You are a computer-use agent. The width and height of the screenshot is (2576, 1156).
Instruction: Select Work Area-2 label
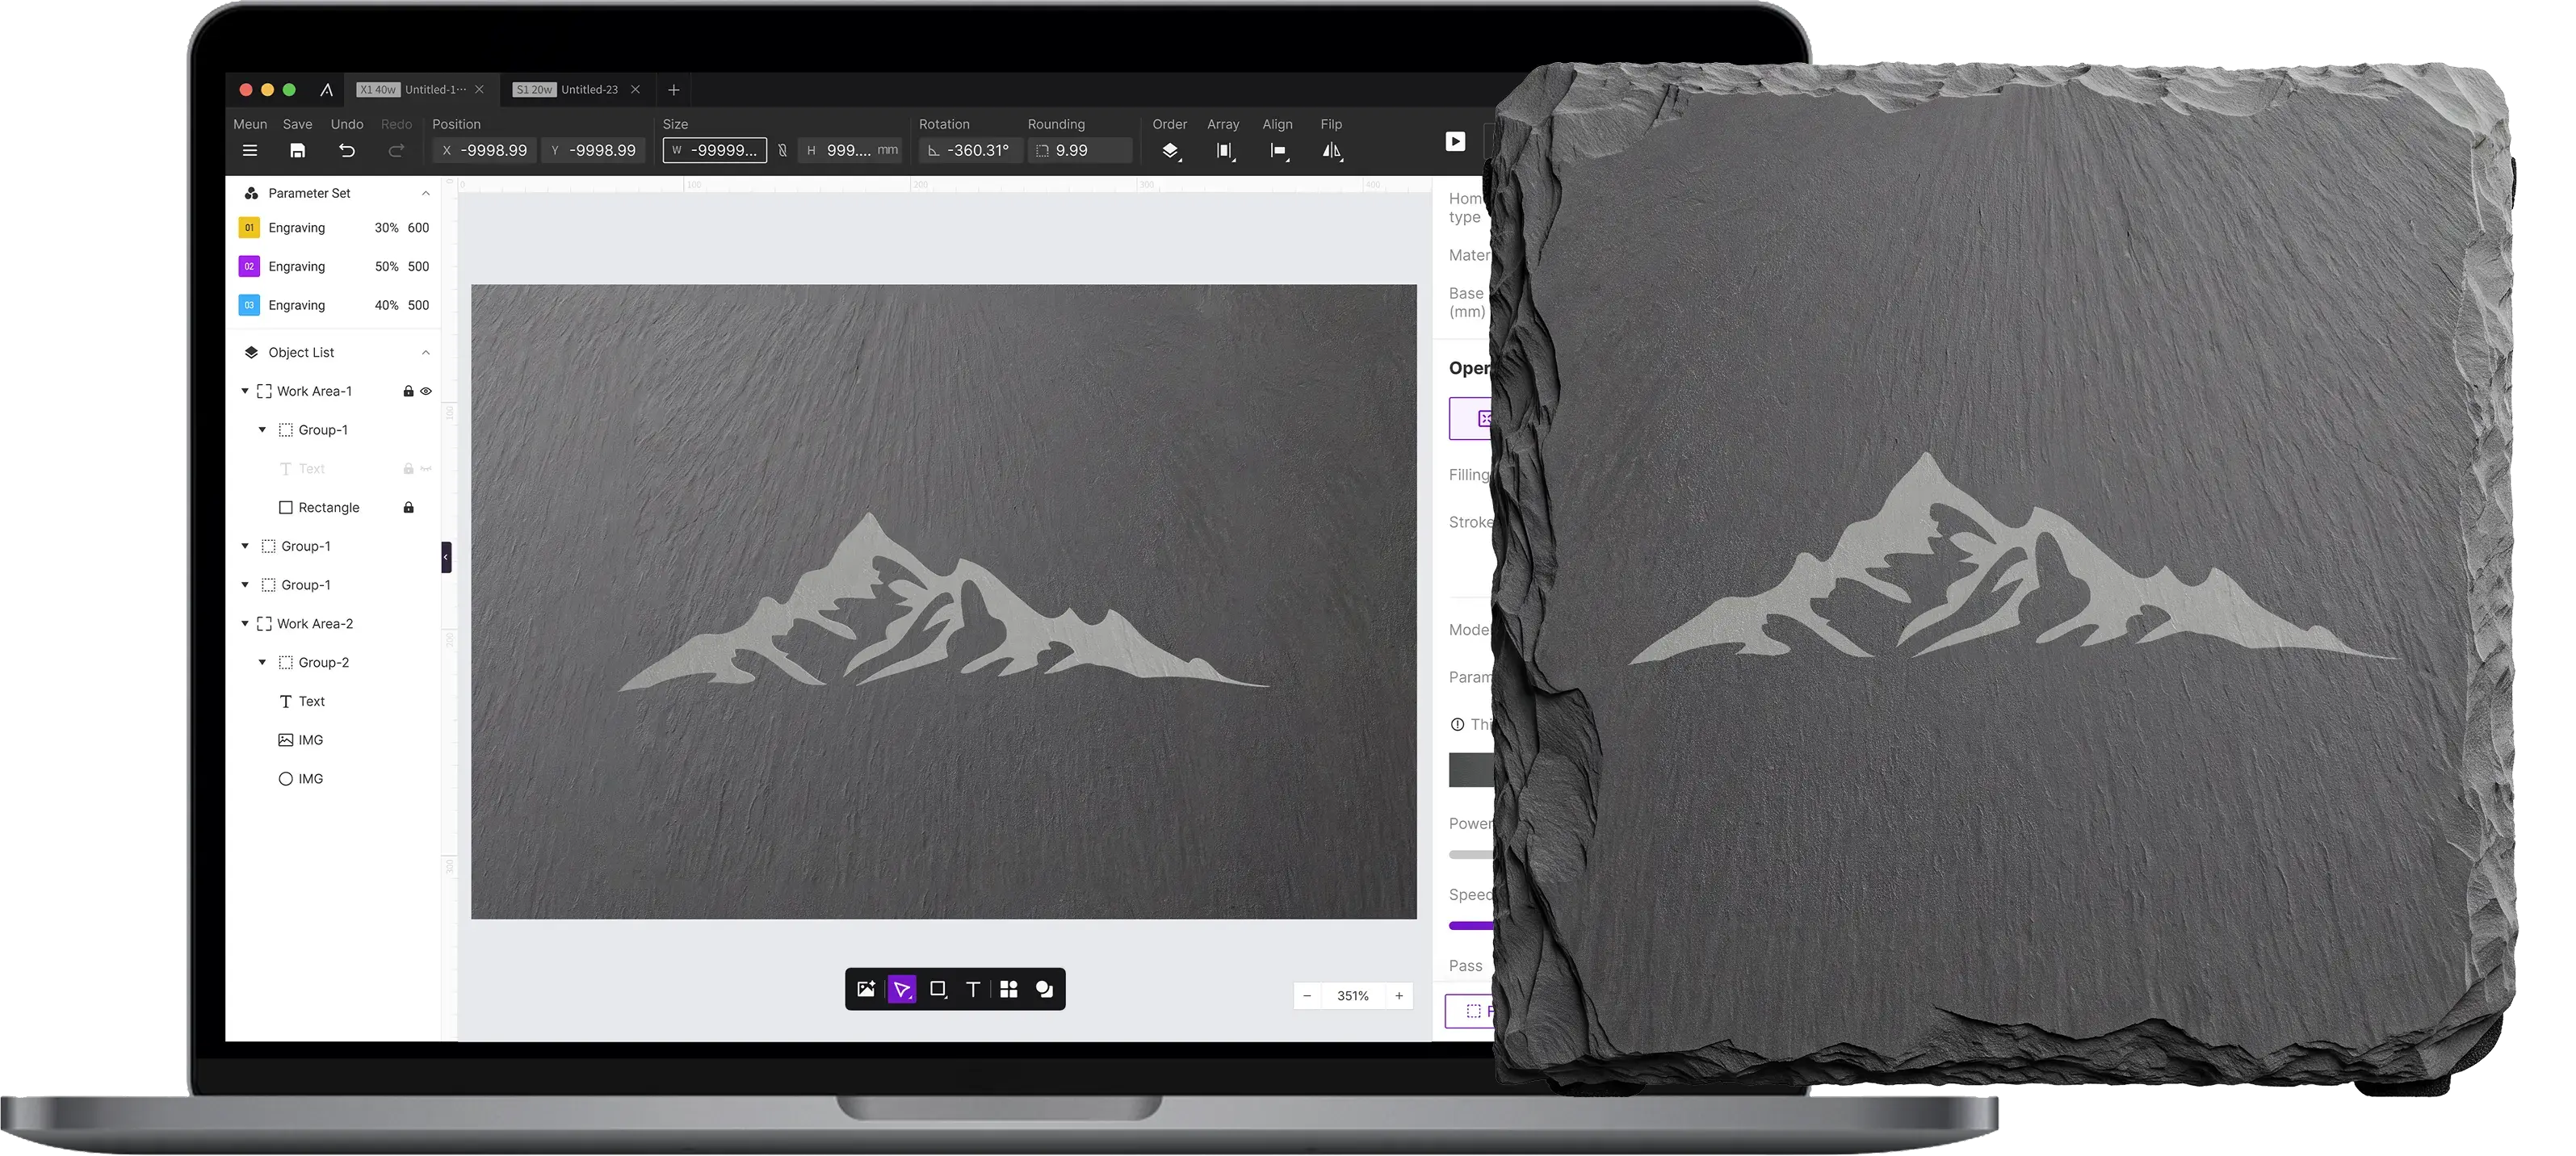(x=315, y=624)
